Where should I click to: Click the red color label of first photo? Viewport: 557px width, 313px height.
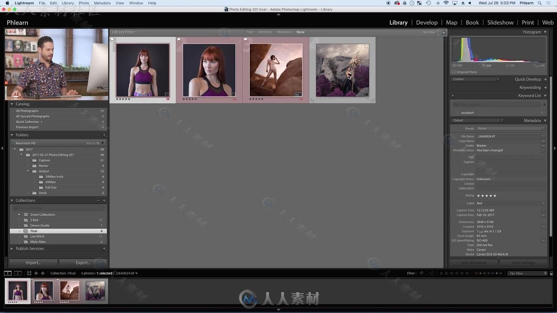[168, 99]
